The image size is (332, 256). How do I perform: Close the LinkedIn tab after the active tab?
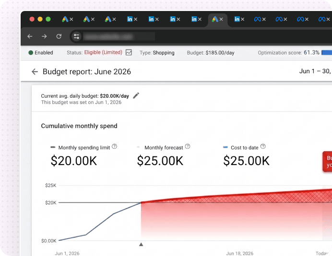click(243, 20)
